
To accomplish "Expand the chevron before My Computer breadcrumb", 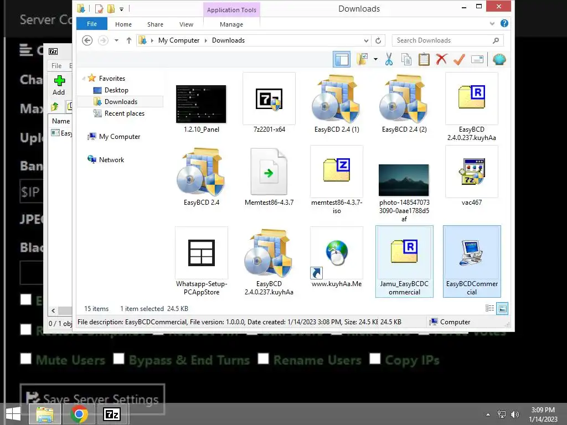I will pos(152,40).
